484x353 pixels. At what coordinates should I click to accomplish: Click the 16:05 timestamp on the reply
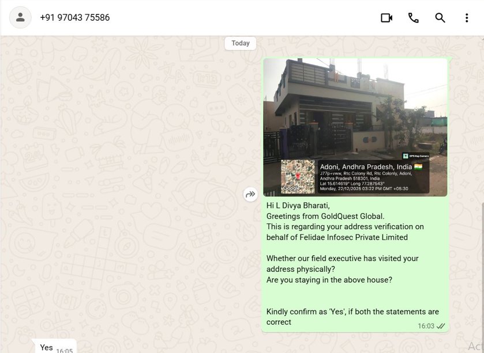65,350
